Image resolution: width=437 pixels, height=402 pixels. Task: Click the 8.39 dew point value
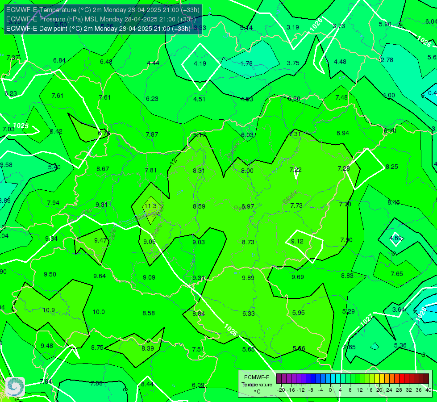coord(148,348)
